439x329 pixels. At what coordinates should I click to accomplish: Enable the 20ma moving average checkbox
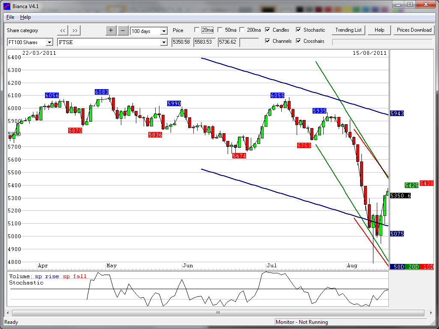[x=197, y=30]
